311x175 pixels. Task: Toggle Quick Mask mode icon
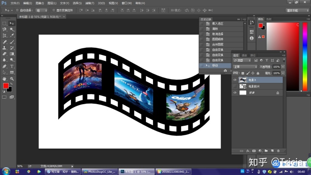click(4, 97)
